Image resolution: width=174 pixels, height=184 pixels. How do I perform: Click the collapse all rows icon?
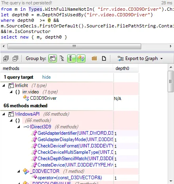[x=15, y=58]
